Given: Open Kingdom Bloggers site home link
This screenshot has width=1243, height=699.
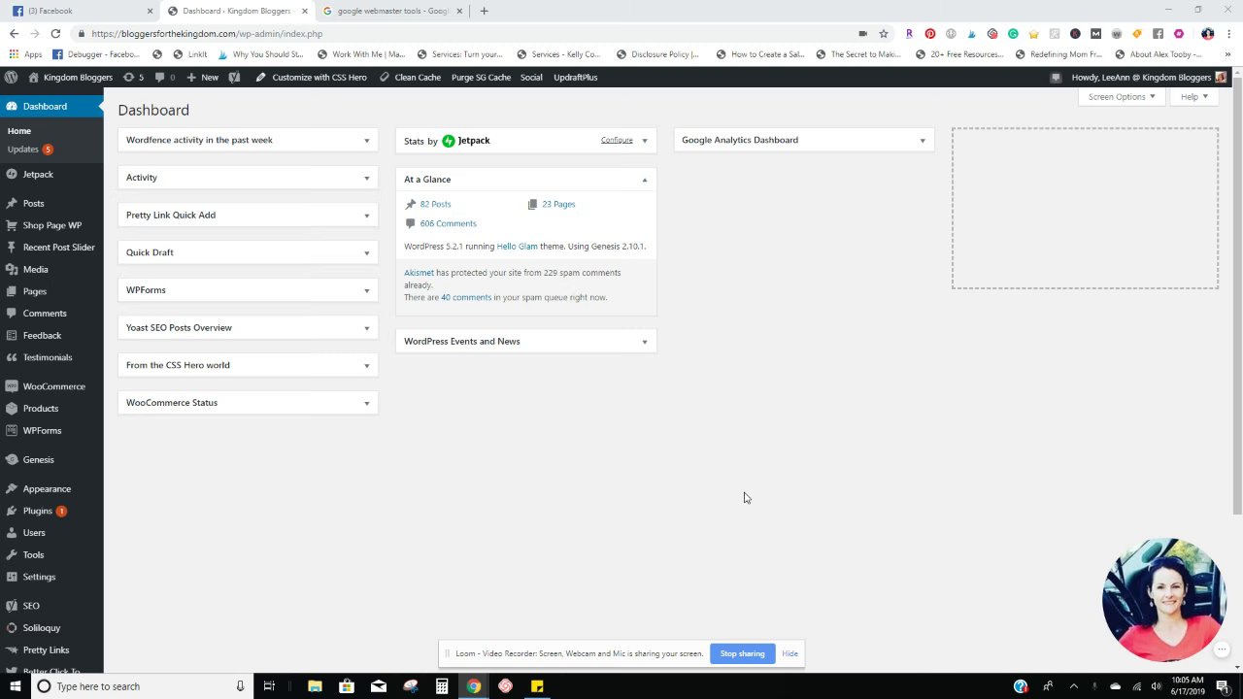Looking at the screenshot, I should (x=70, y=77).
